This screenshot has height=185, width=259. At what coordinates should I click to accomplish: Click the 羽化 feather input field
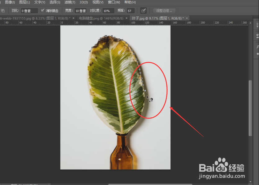[30, 11]
